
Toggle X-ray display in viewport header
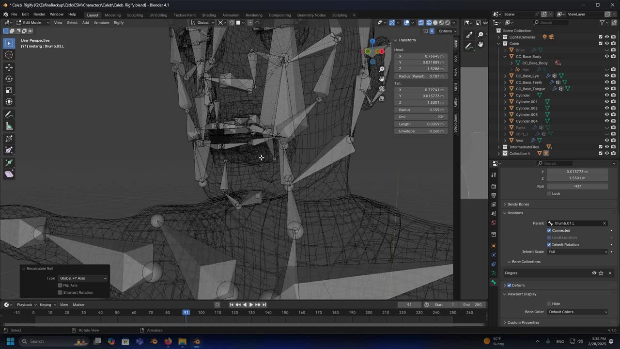[420, 22]
